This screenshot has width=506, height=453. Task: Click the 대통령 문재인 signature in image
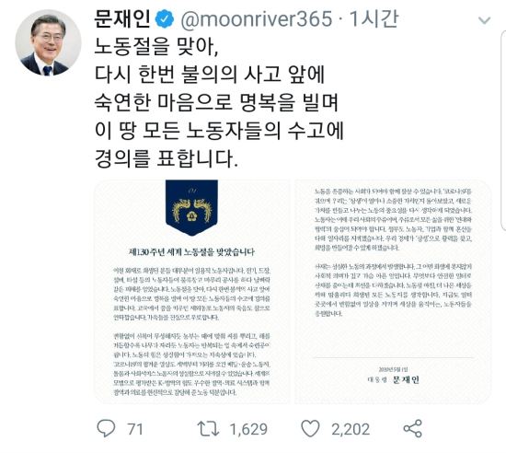click(393, 379)
